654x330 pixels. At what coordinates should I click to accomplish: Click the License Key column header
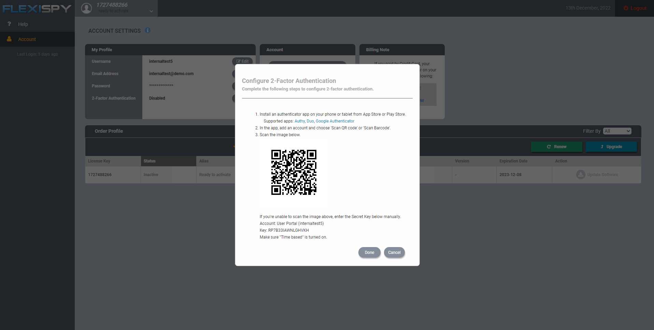click(113, 161)
